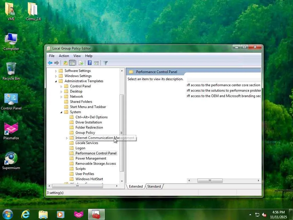Click the Forward arrow toolbar button

pos(56,63)
